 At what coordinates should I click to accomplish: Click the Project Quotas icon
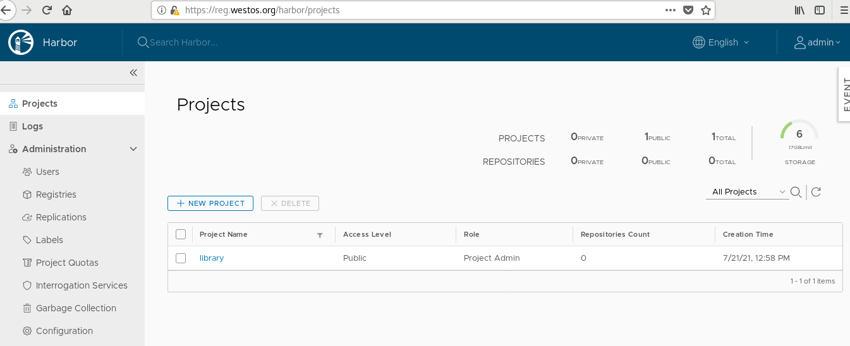(x=27, y=263)
